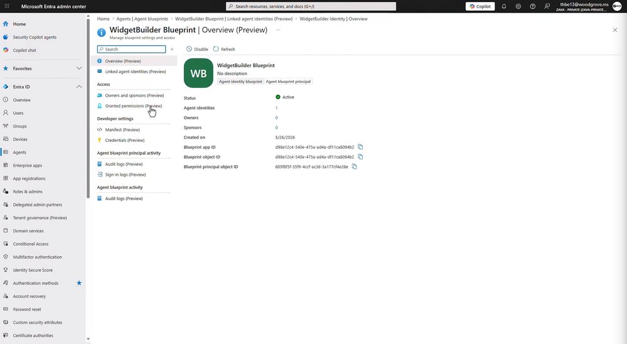Copy the Blueprint principal object ID
The height and width of the screenshot is (344, 627).
354,166
